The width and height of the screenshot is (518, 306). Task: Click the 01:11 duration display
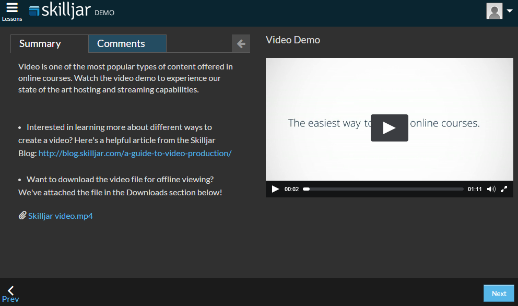(474, 189)
